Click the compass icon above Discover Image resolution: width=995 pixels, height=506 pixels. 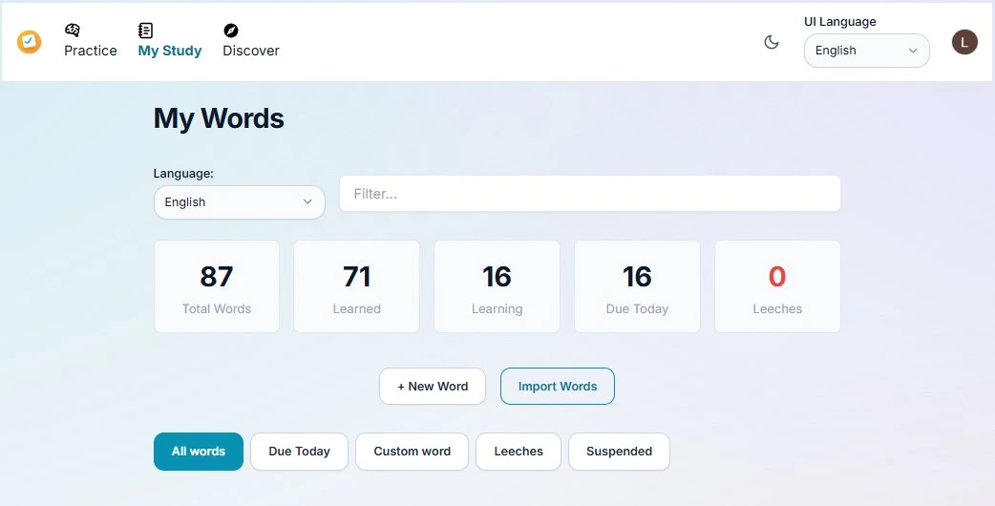click(231, 30)
